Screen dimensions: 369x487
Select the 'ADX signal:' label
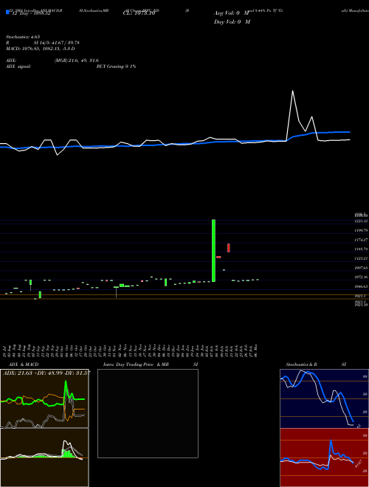(x=18, y=66)
